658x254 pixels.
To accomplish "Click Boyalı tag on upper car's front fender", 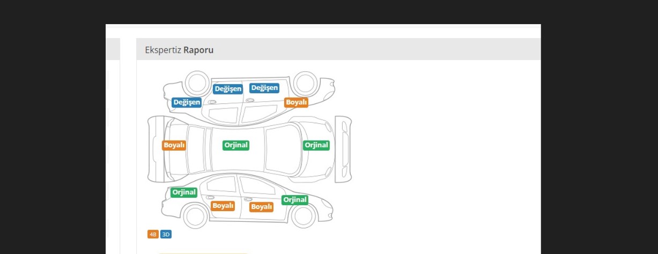I will point(296,102).
